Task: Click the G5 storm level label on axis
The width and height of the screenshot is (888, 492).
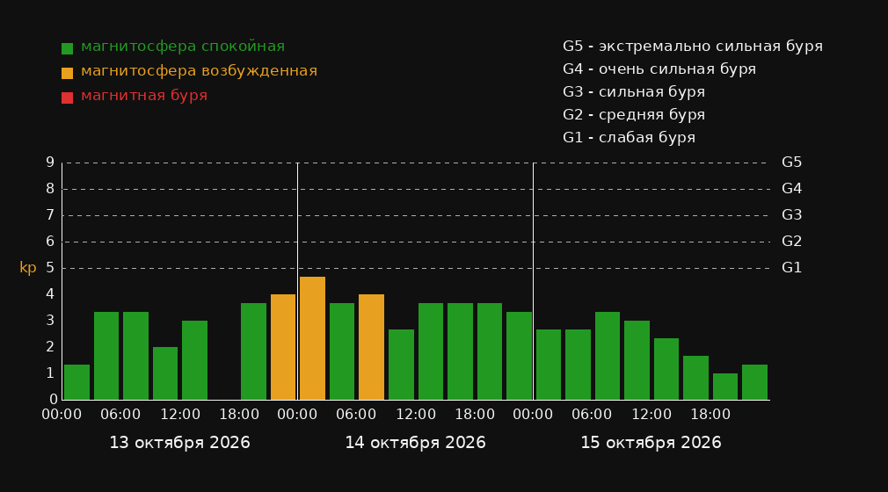Action: point(791,163)
